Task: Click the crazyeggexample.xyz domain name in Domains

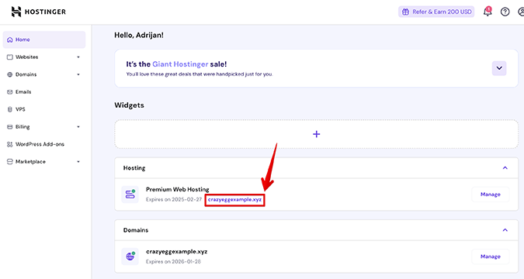Action: pos(176,252)
